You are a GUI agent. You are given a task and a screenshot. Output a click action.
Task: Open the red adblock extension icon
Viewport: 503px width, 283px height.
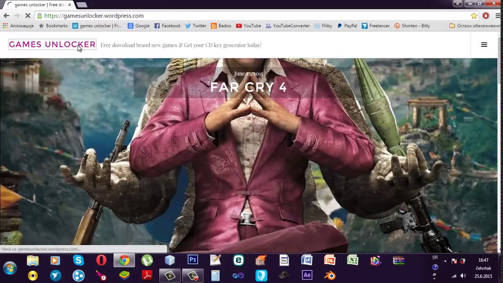486,16
